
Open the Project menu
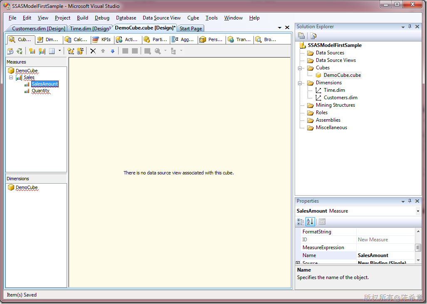click(x=62, y=18)
